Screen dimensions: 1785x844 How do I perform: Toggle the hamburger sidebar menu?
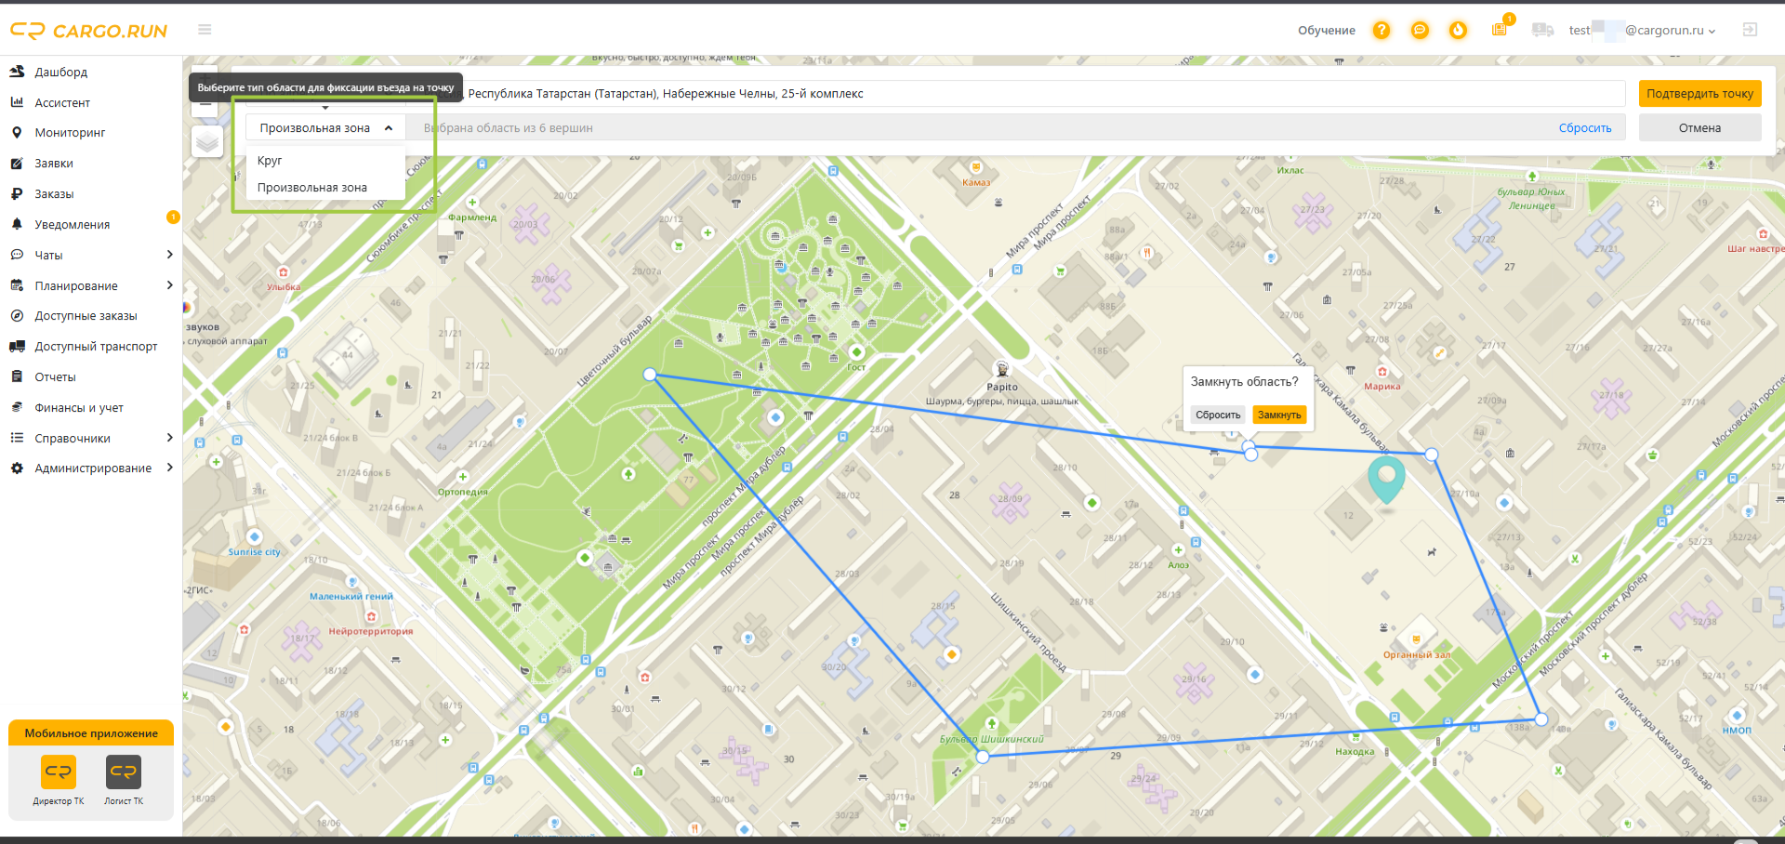205,30
